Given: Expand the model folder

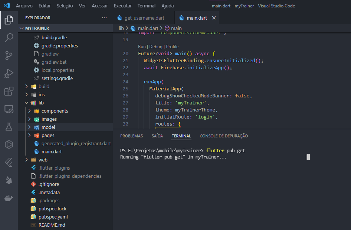Looking at the screenshot, I should click(x=29, y=127).
